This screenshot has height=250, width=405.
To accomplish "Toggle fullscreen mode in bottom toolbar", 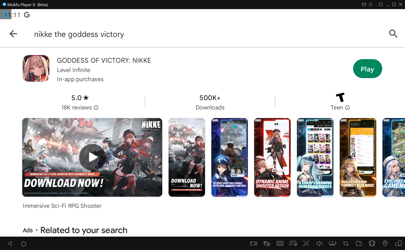I will pyautogui.click(x=306, y=243).
